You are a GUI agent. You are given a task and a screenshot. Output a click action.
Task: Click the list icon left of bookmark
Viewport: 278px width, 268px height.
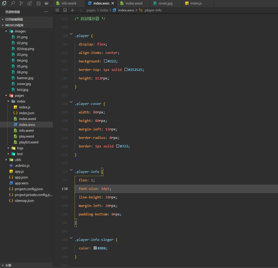point(57,10)
